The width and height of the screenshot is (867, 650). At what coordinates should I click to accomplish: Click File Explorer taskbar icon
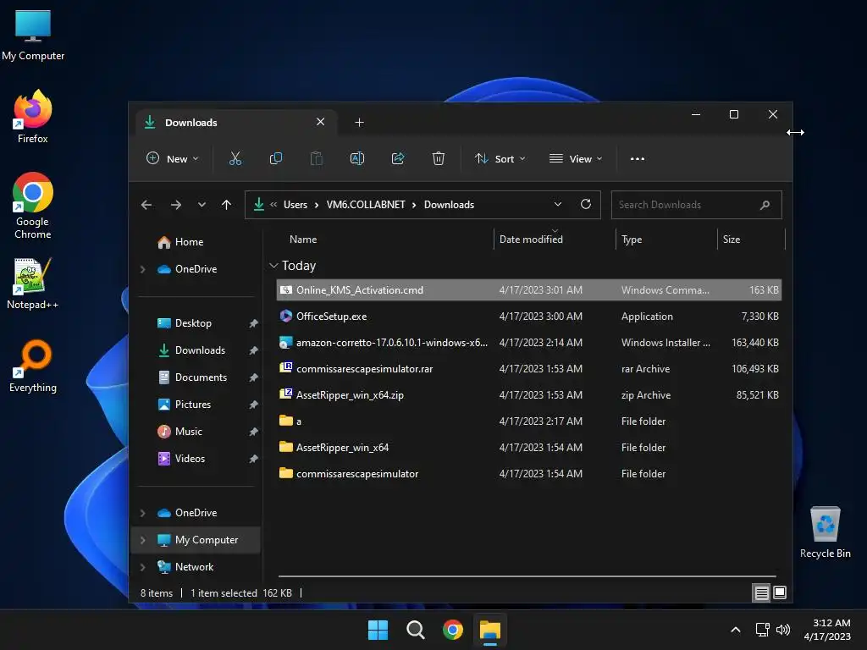coord(490,630)
